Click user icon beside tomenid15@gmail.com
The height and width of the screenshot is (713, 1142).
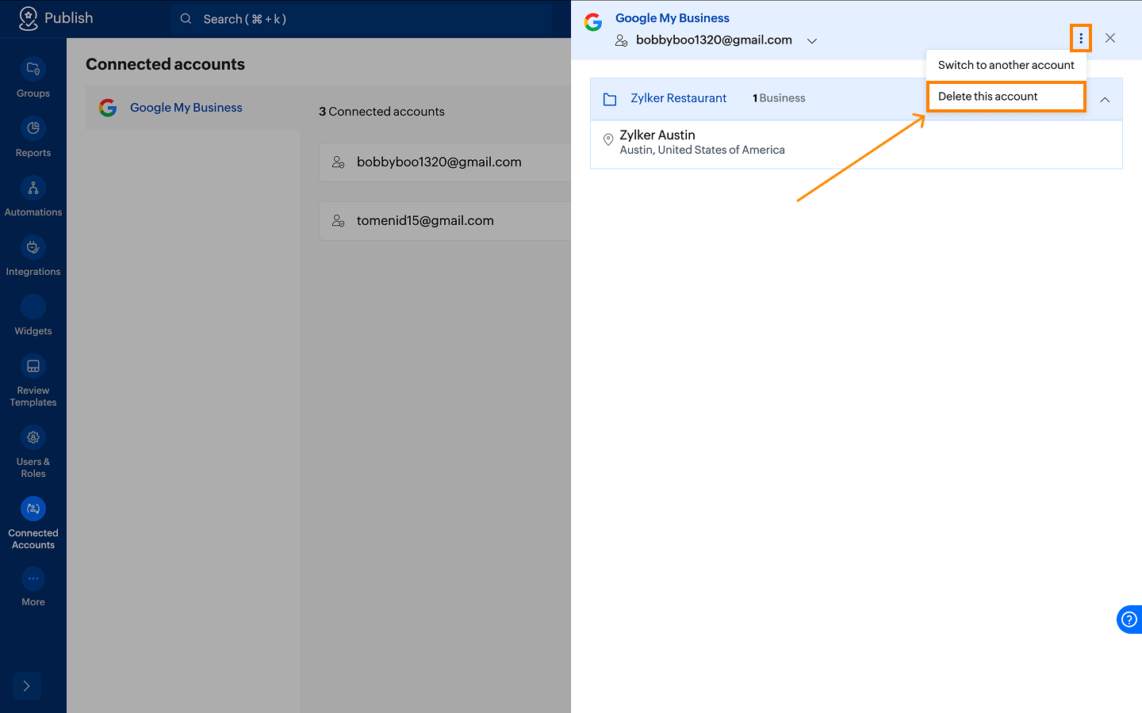tap(339, 221)
